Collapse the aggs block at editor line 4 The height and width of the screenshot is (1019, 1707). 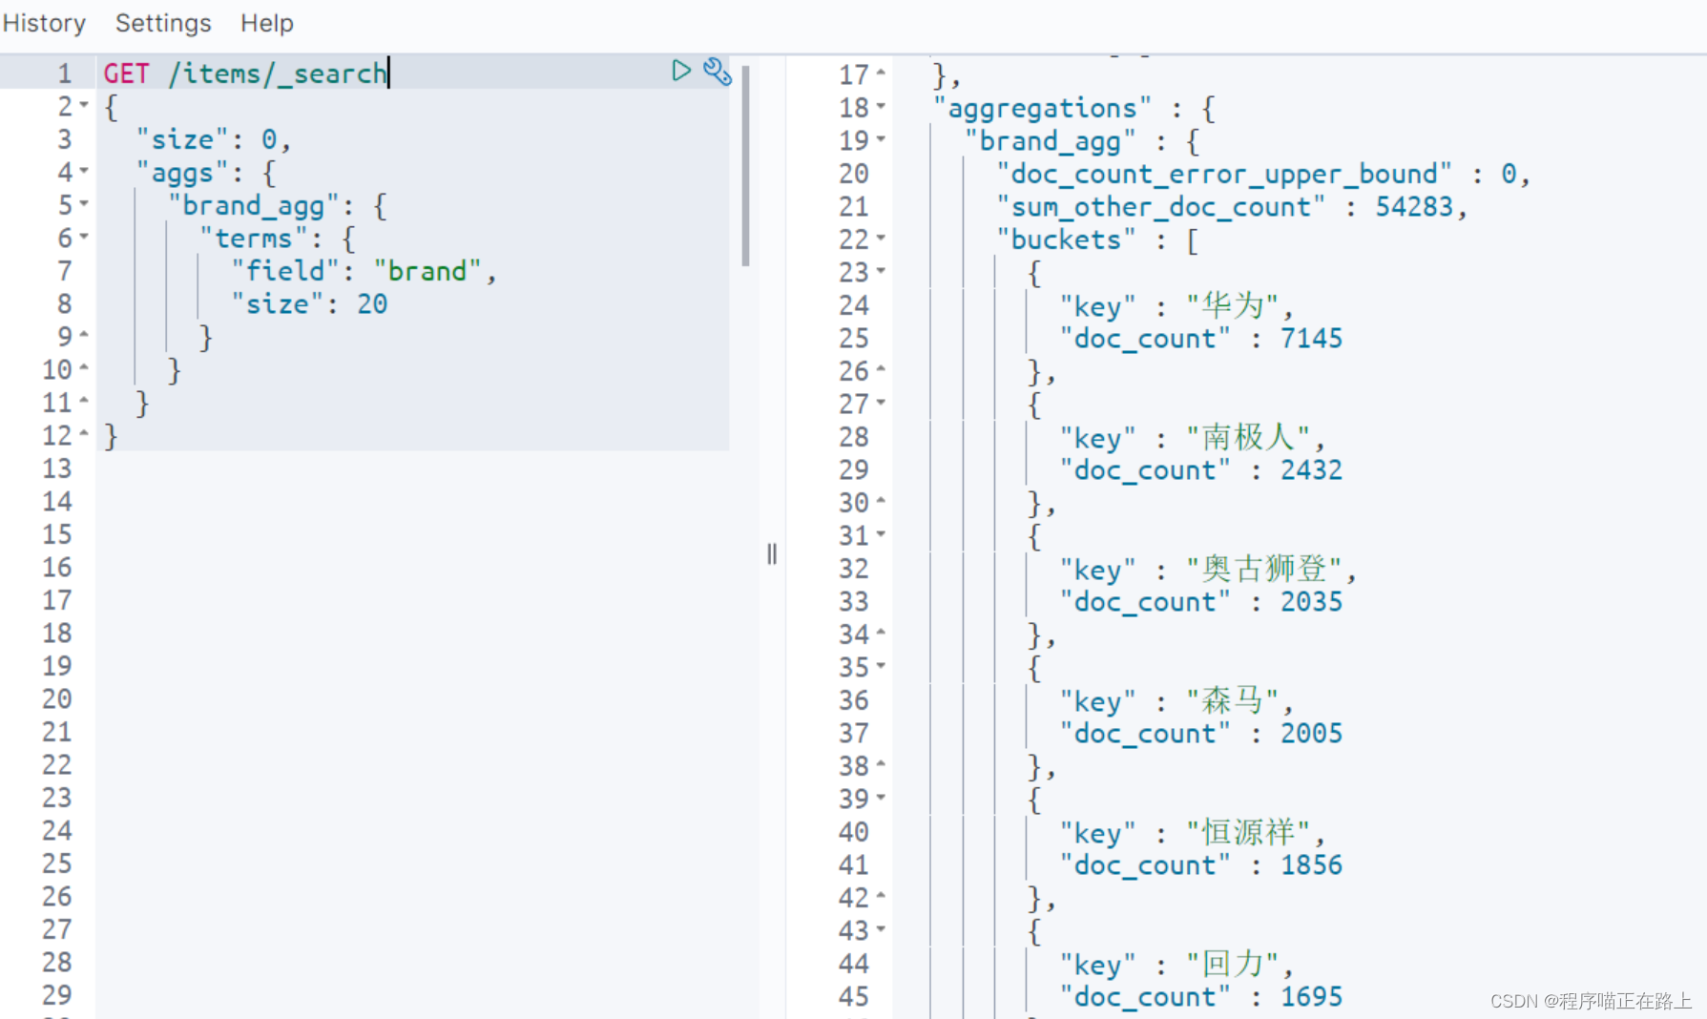[84, 171]
